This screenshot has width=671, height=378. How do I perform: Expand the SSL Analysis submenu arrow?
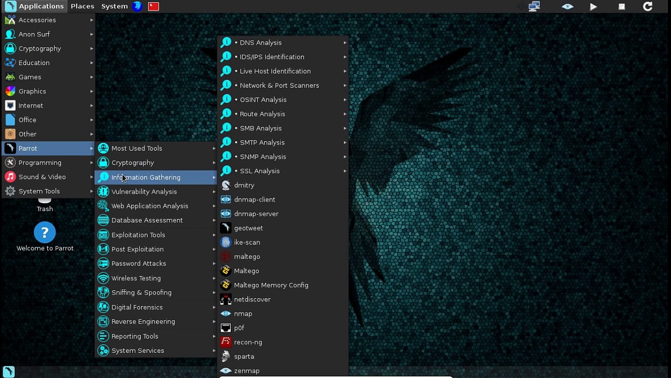tap(345, 171)
